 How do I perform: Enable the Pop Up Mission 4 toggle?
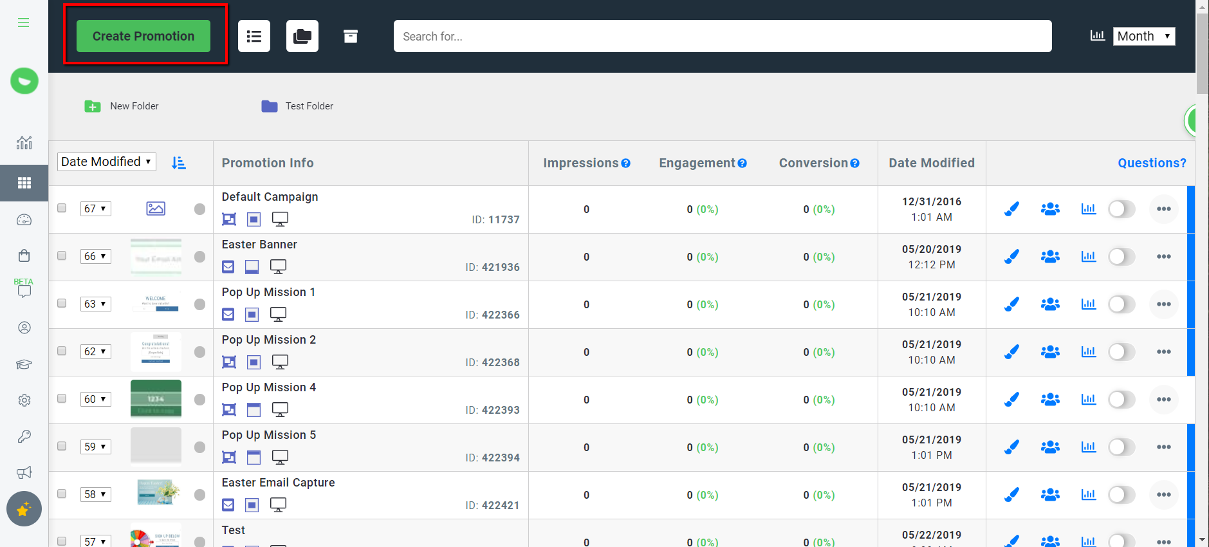[x=1121, y=400]
